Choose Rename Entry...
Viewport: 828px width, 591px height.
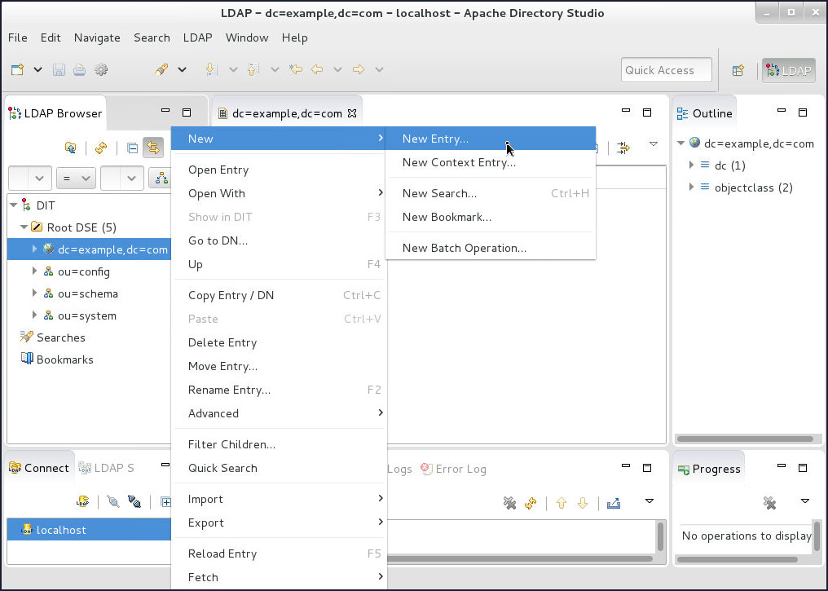(x=280, y=390)
